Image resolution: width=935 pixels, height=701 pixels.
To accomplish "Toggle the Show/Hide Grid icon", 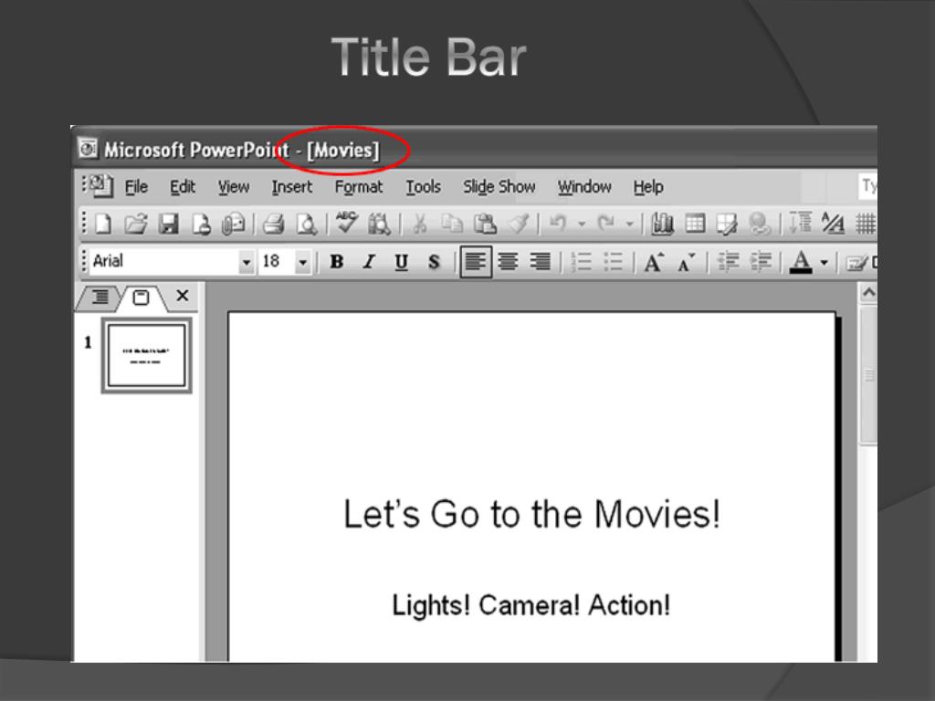I will point(866,225).
